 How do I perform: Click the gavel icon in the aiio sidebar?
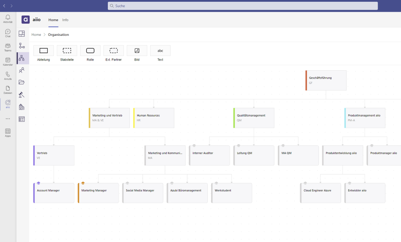pos(22,94)
